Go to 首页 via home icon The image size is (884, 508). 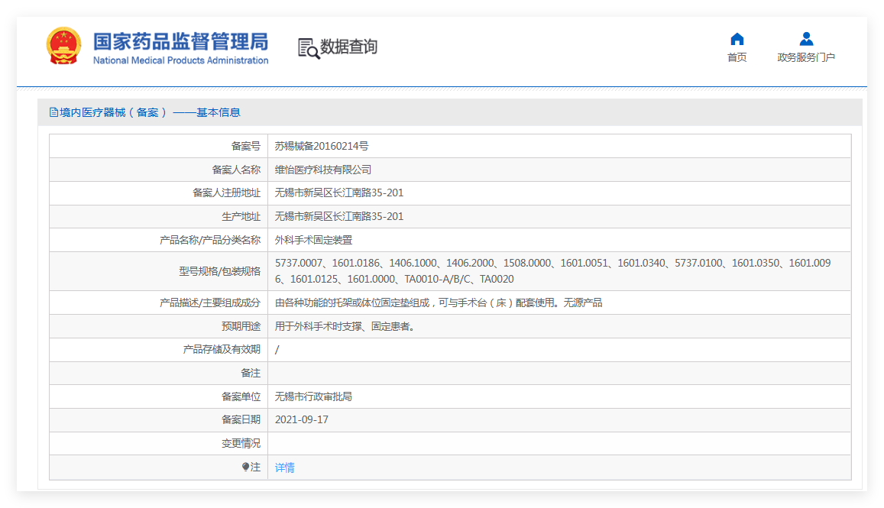[x=737, y=39]
